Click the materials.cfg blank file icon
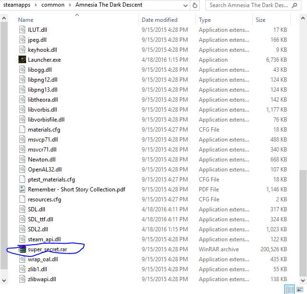This screenshot has width=307, height=294. (x=22, y=130)
